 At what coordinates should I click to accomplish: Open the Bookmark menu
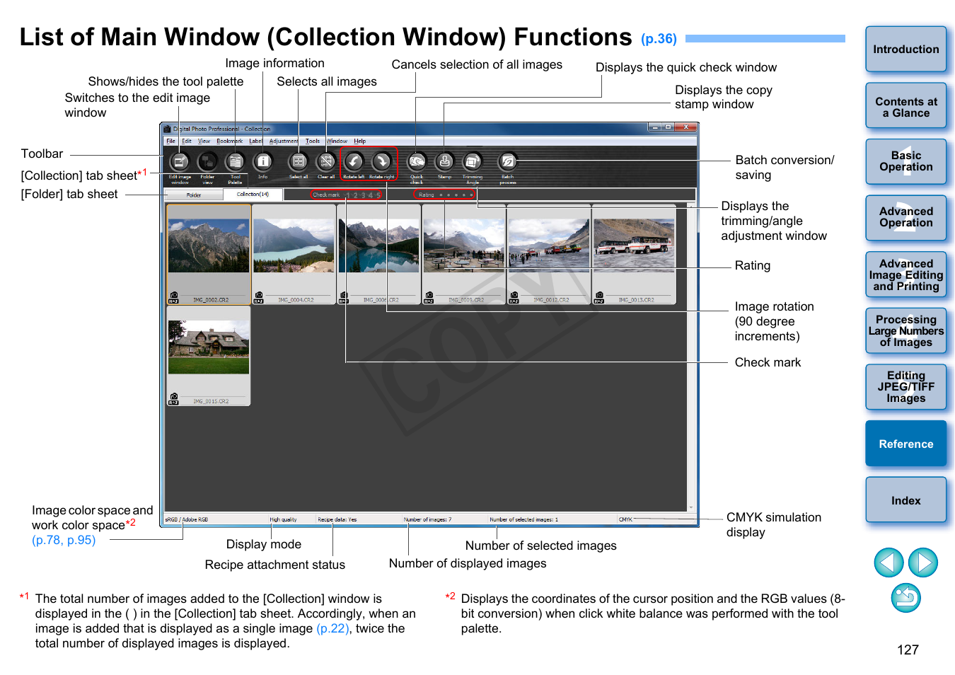[x=229, y=141]
